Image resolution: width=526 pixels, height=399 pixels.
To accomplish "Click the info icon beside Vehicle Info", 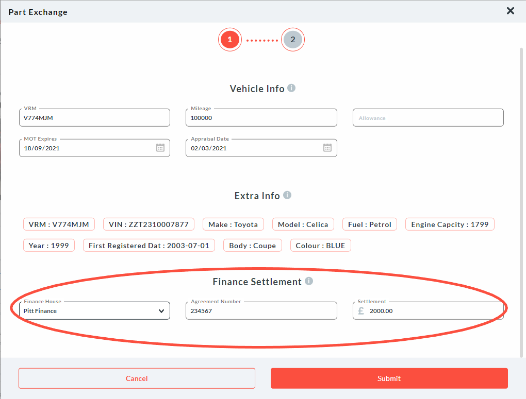I will point(291,88).
